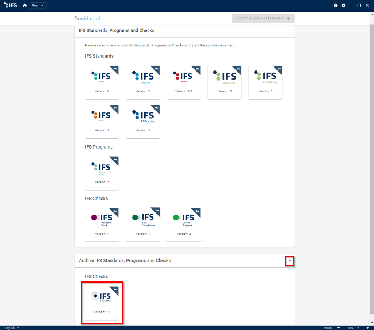This screenshot has height=330, width=374.
Task: Open the Help question mark icon
Action: tap(336, 5)
